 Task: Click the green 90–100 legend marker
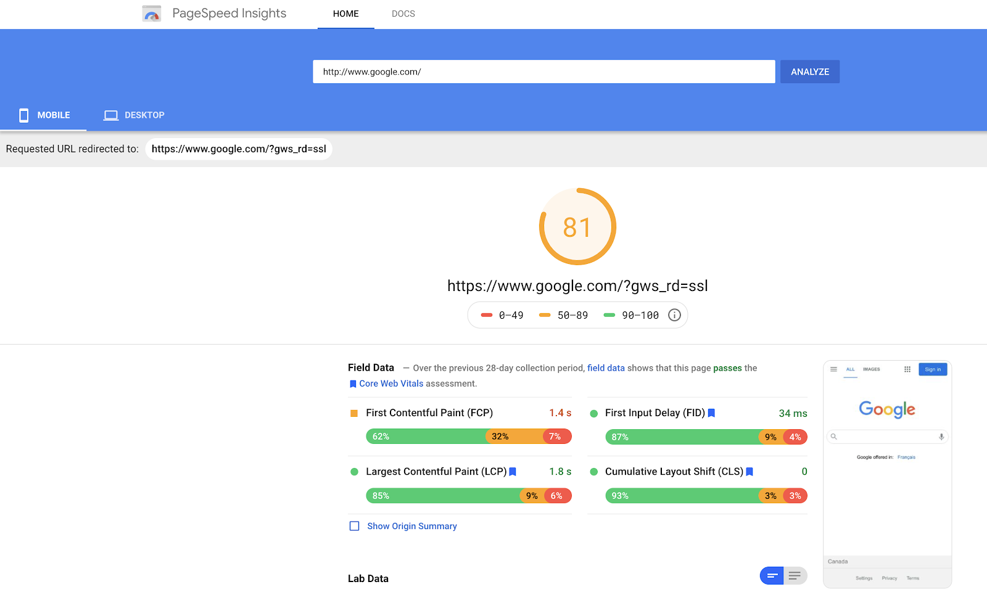609,315
